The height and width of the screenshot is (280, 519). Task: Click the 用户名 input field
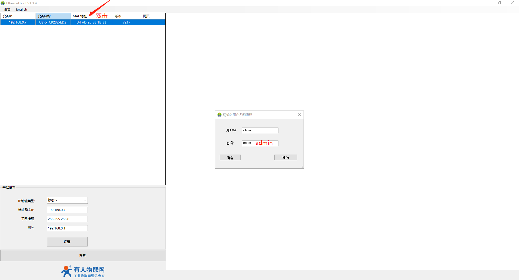260,130
